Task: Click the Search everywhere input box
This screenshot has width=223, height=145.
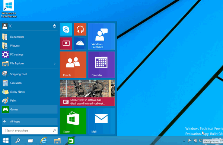Action: click(30, 131)
